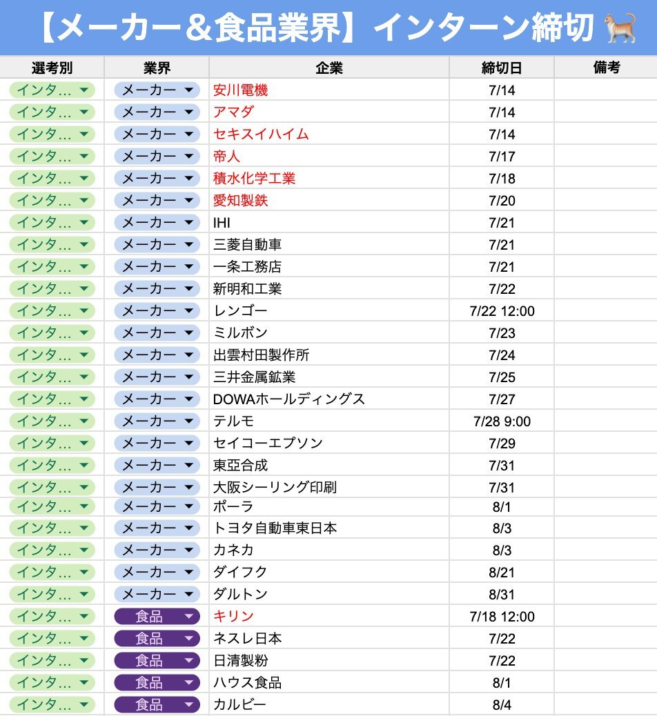This screenshot has height=716, width=657.
Task: Select the ミルボン deadline 7/23
Action: [502, 333]
